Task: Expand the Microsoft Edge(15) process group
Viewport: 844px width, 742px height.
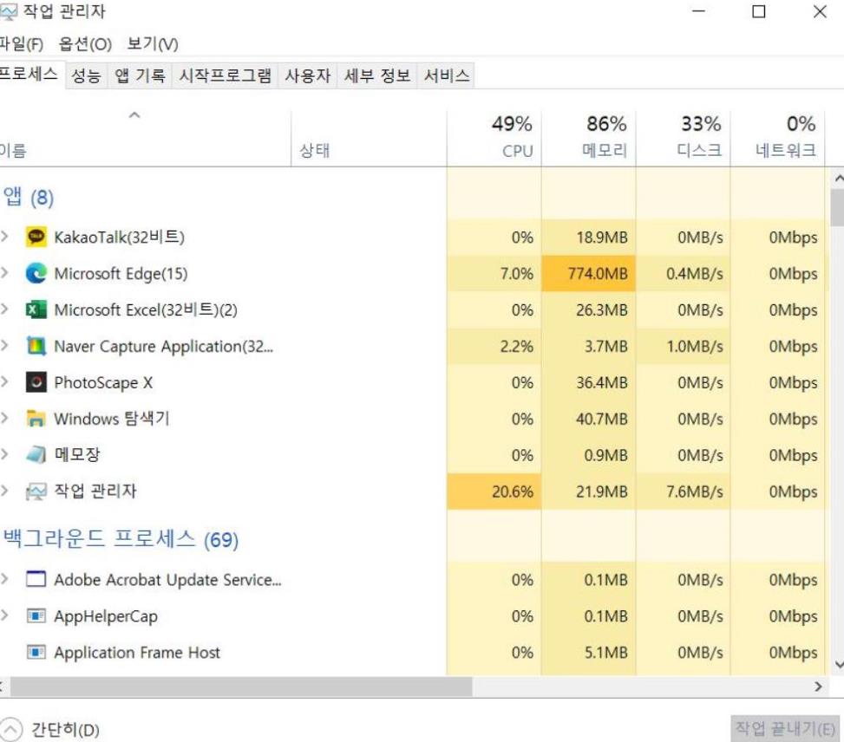Action: [x=4, y=273]
